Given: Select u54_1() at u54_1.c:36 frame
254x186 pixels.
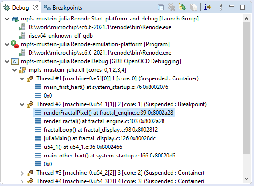Looking at the screenshot, I should [83, 147].
